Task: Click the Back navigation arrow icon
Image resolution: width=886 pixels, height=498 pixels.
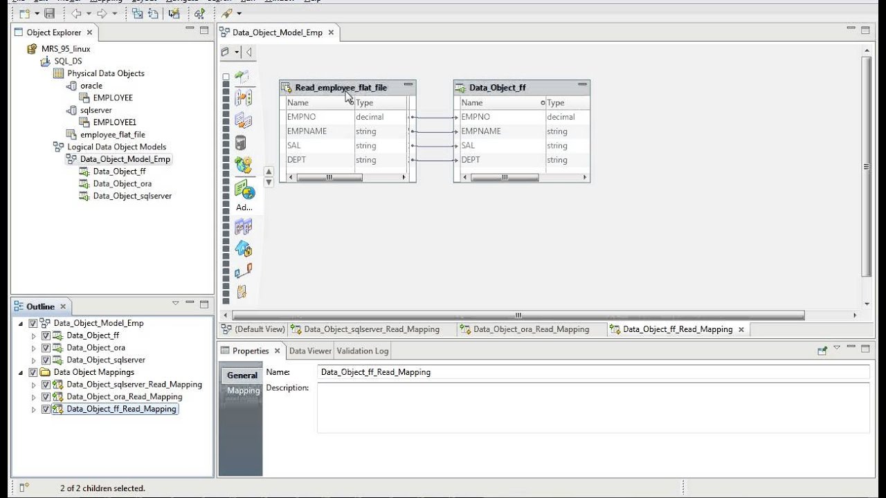Action: (76, 13)
